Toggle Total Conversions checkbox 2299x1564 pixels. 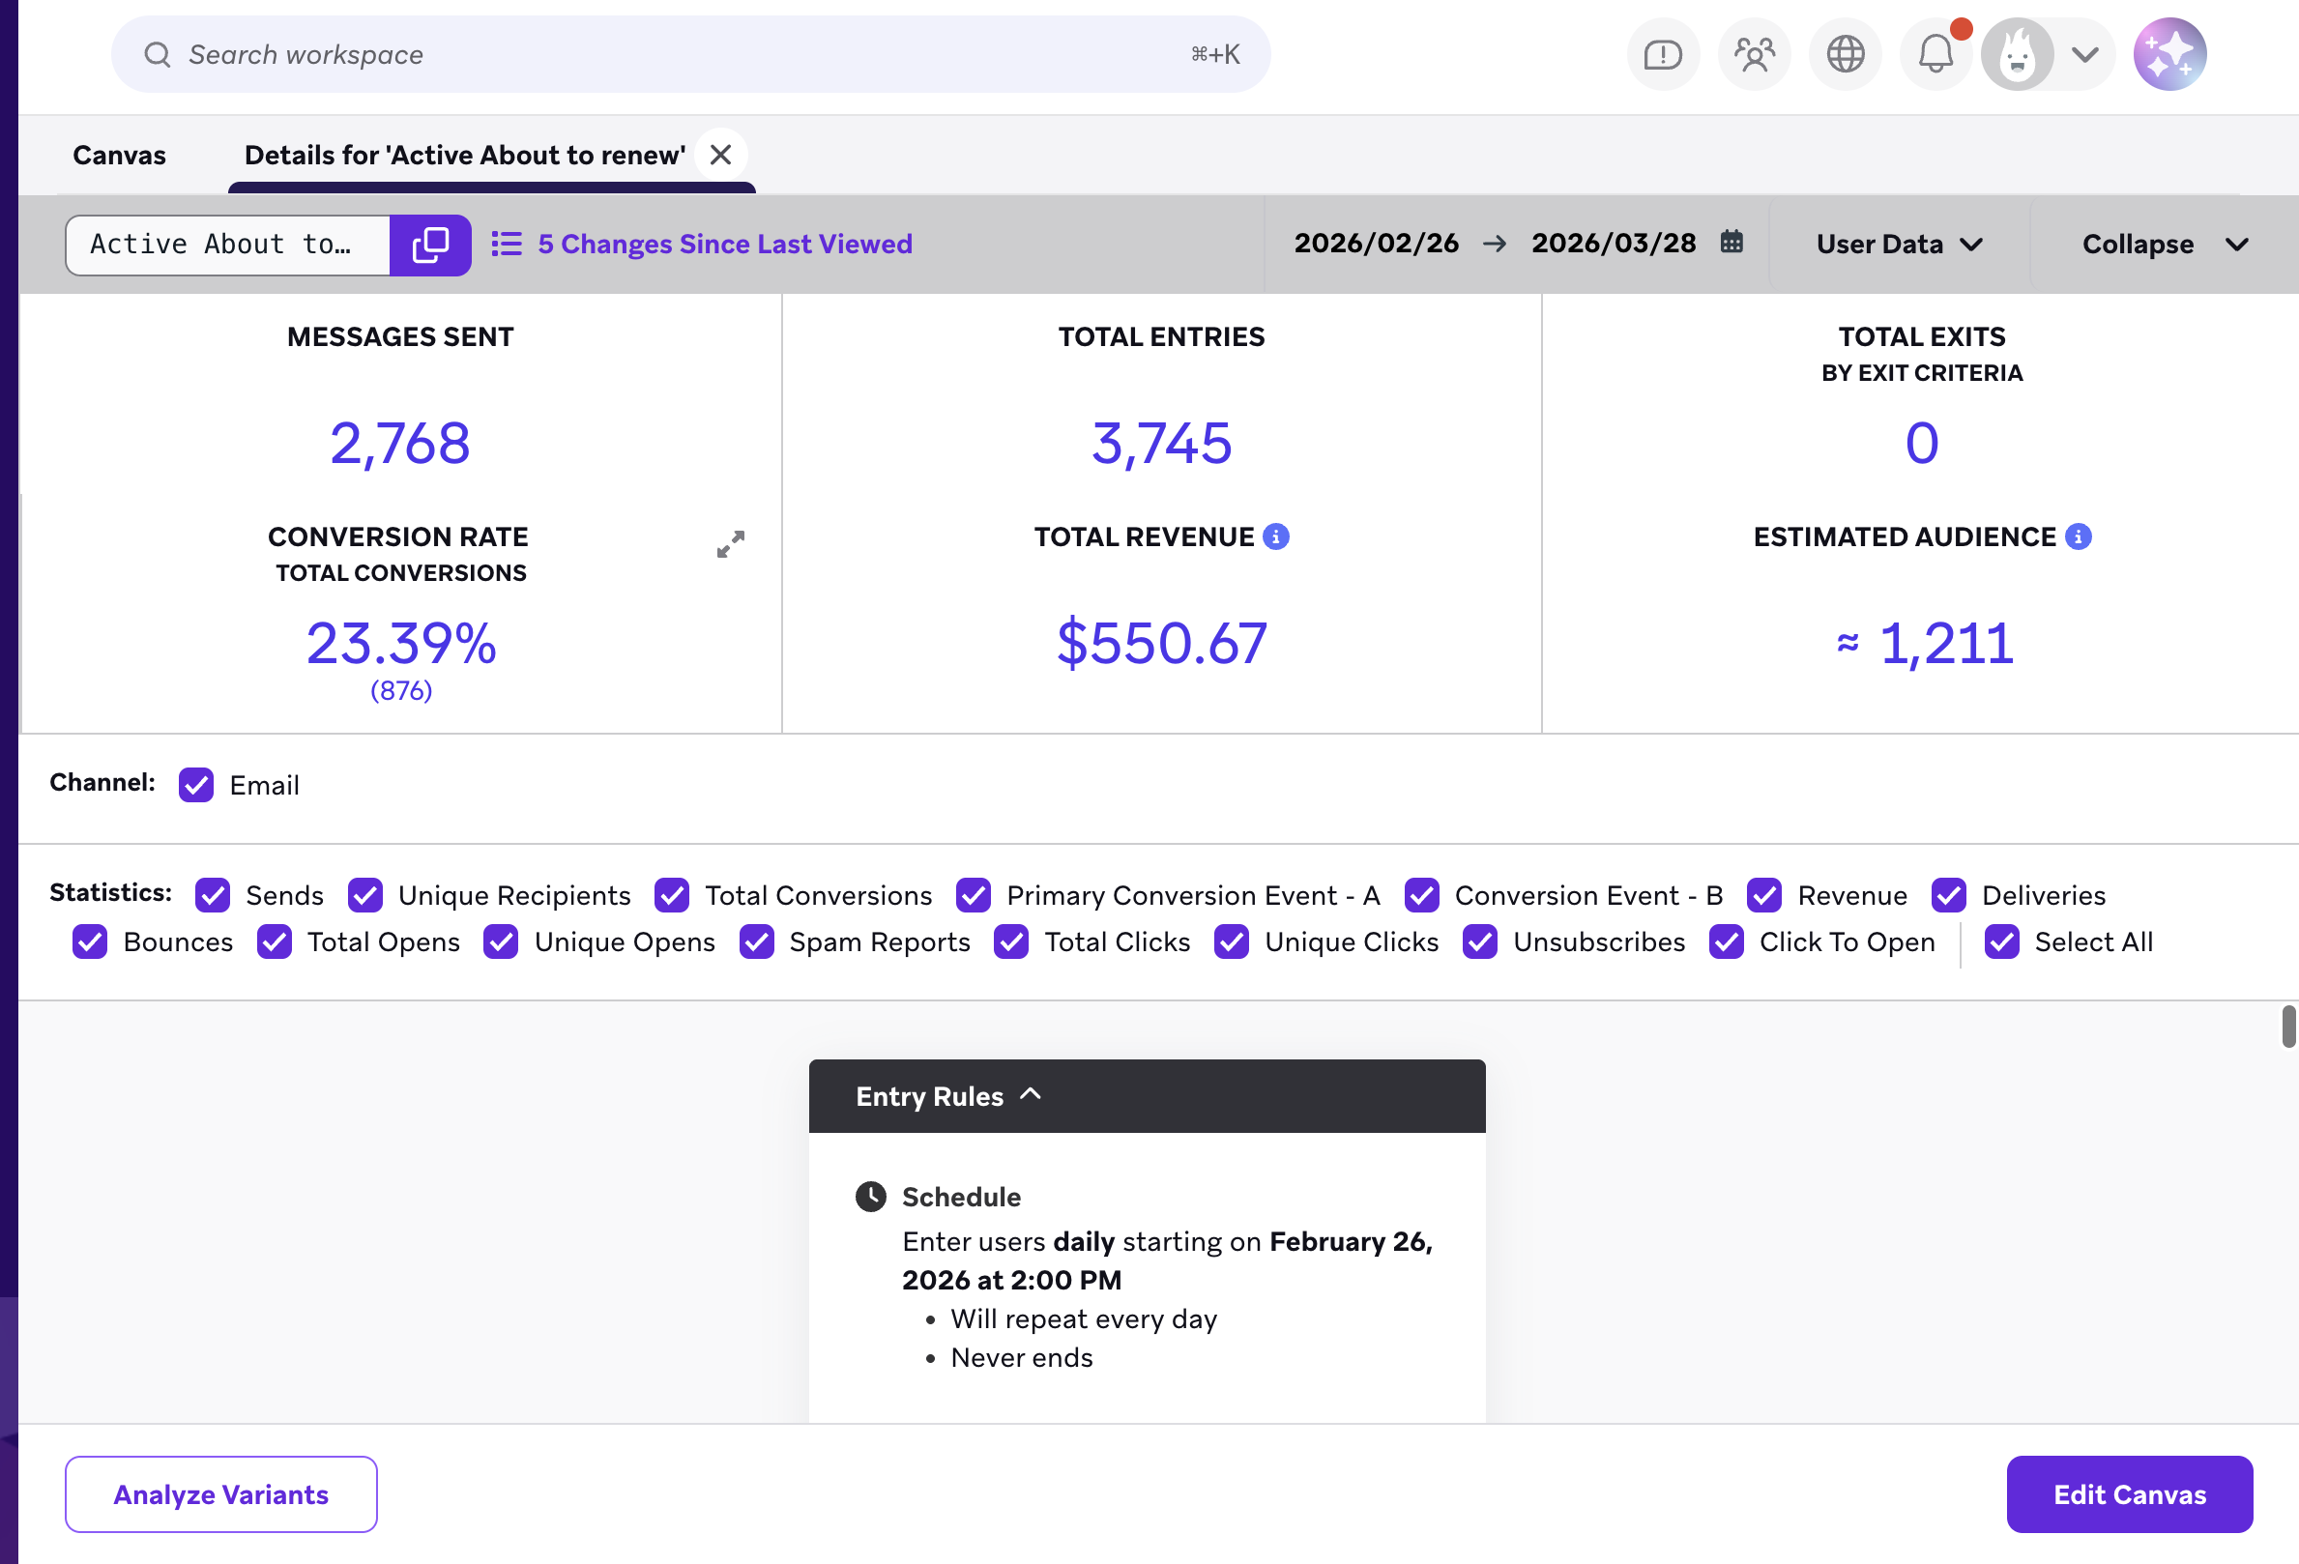pyautogui.click(x=672, y=895)
